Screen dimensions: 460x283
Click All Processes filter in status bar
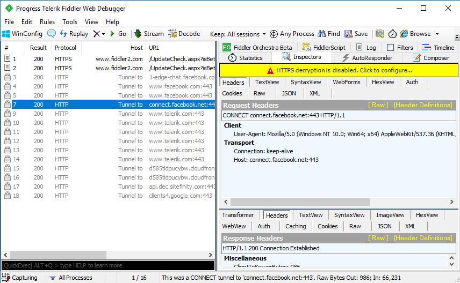71,278
